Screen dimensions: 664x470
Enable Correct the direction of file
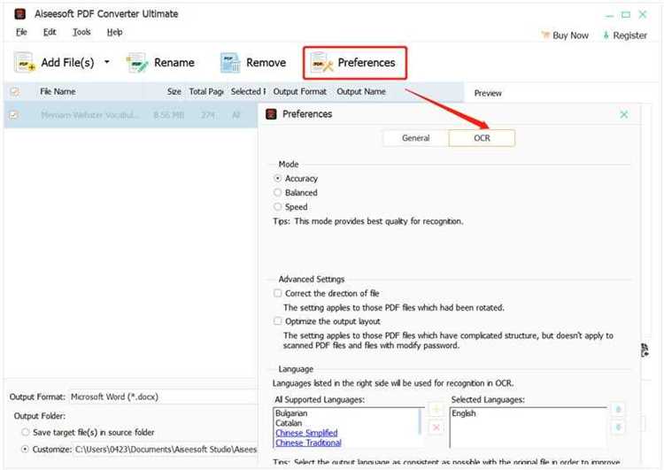pos(277,293)
